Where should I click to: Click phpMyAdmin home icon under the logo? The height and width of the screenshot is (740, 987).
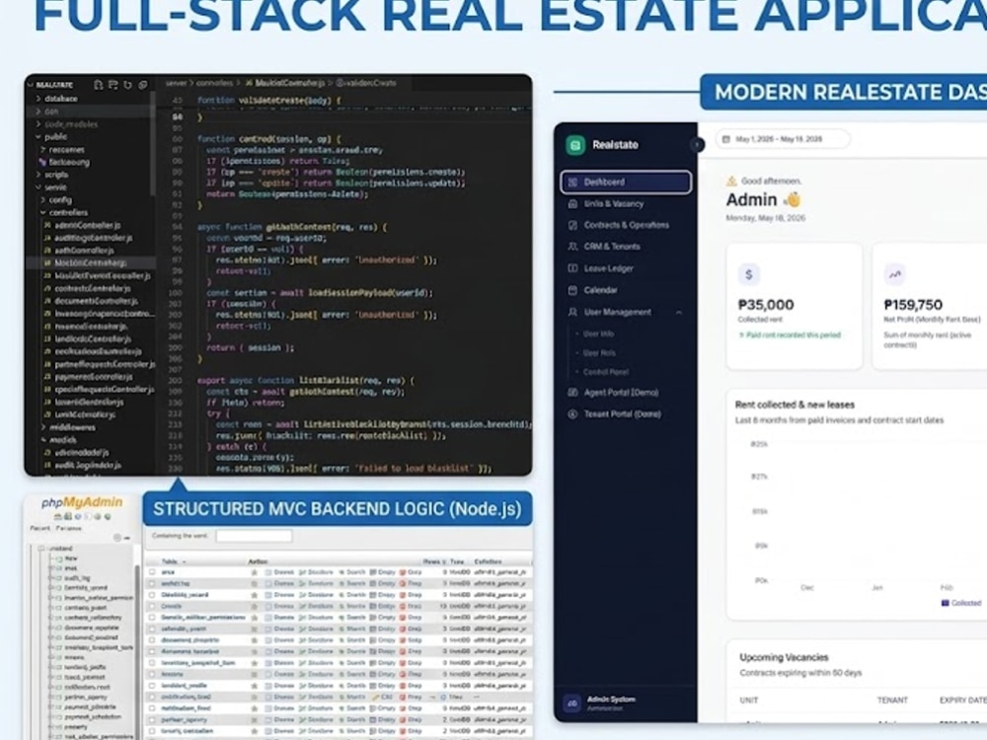58,517
